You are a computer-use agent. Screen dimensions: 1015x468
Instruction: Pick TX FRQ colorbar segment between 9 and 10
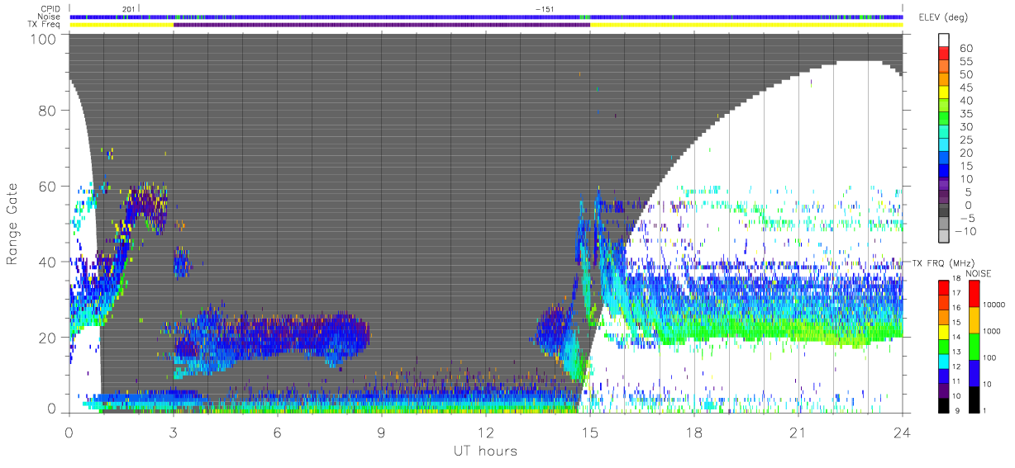point(944,405)
